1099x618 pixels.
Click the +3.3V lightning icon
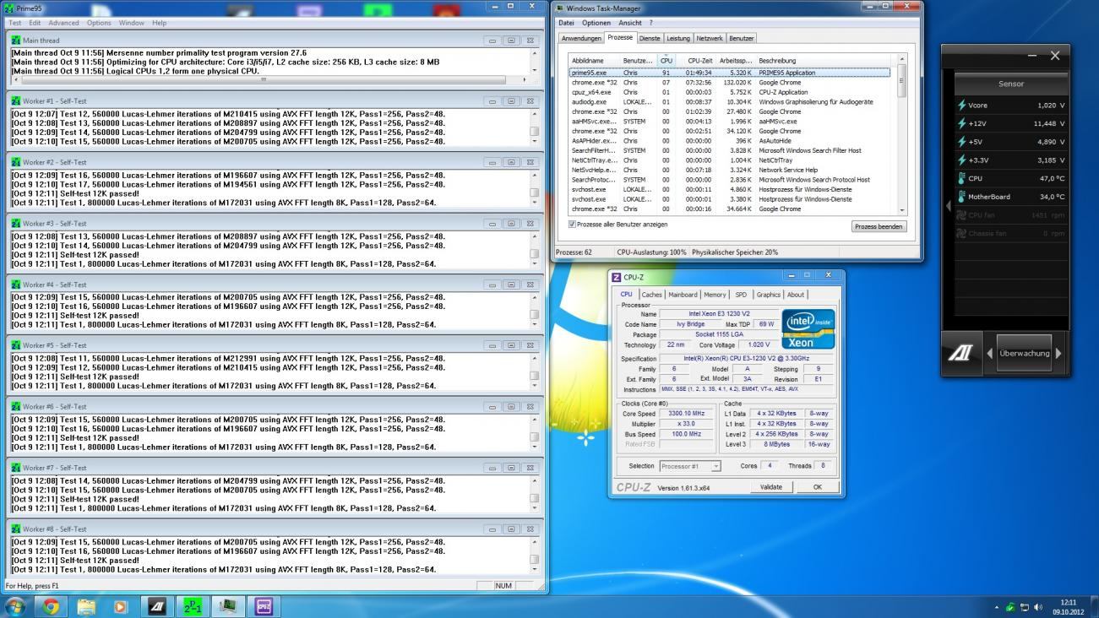pos(961,160)
